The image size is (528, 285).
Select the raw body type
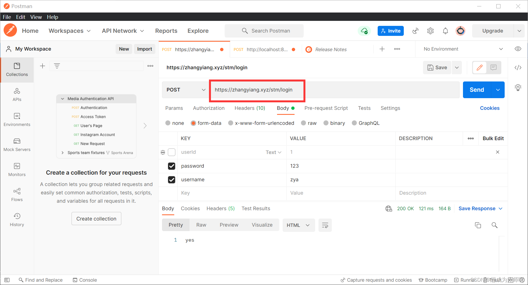[x=304, y=123]
